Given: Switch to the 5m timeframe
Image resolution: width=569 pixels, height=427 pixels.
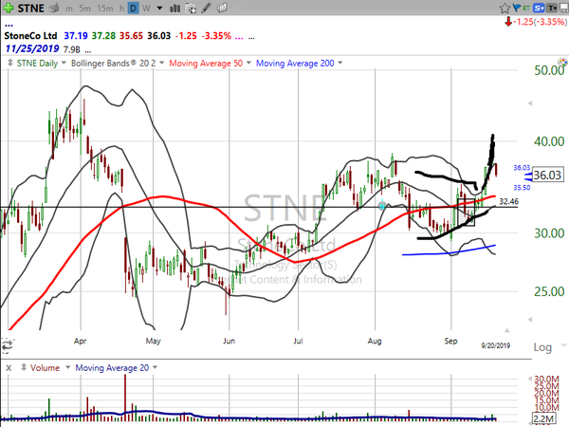Looking at the screenshot, I should (83, 8).
